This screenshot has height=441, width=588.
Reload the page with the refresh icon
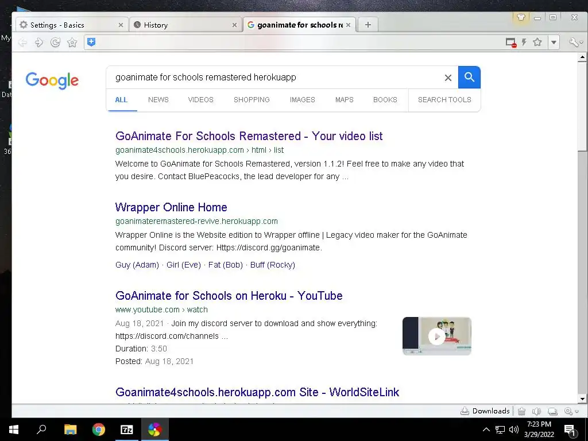click(x=56, y=42)
